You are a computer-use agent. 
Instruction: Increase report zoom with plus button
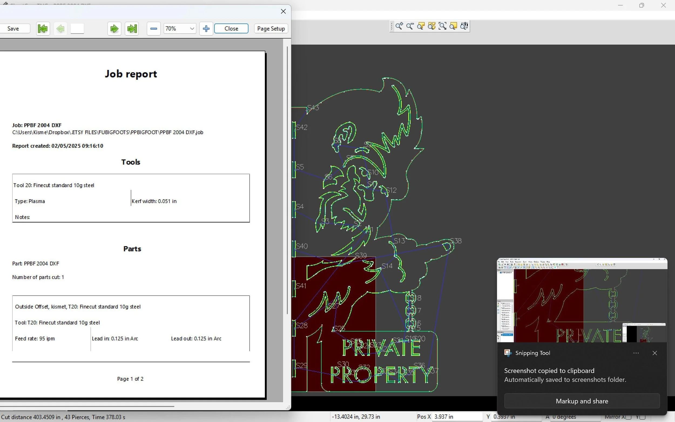tap(206, 28)
